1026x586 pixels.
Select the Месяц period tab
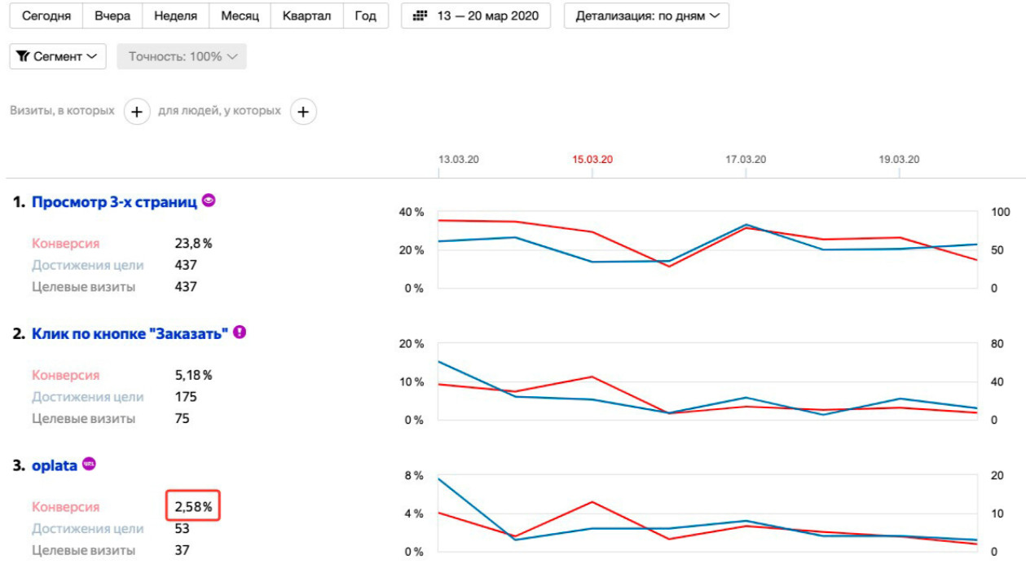point(240,16)
